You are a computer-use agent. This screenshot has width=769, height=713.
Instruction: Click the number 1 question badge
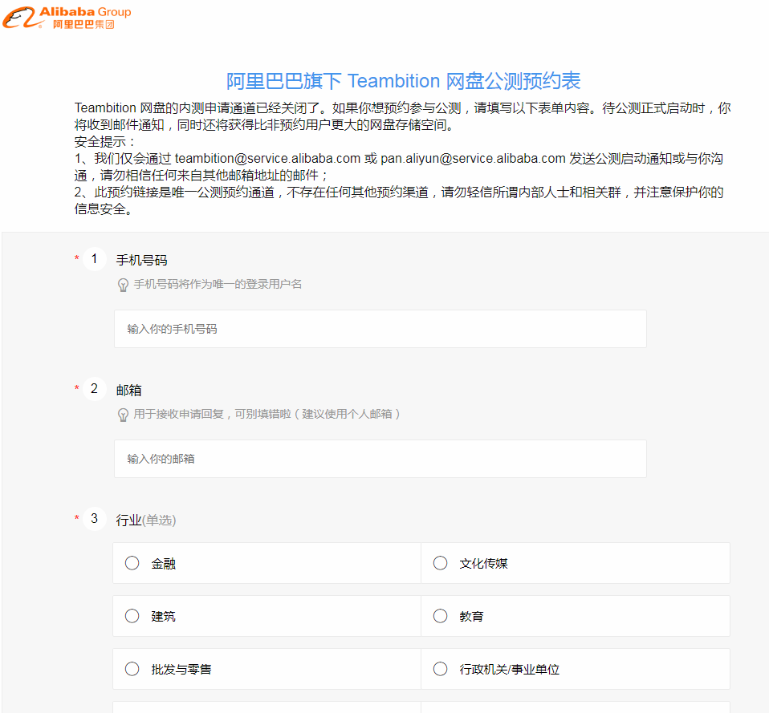point(94,259)
